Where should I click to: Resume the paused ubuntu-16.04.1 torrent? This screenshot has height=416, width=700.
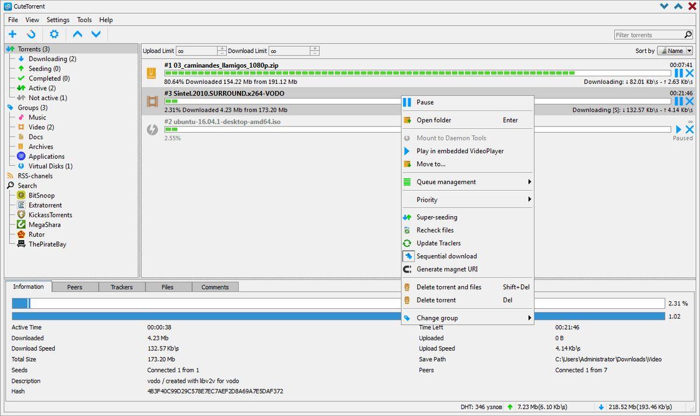(x=678, y=129)
